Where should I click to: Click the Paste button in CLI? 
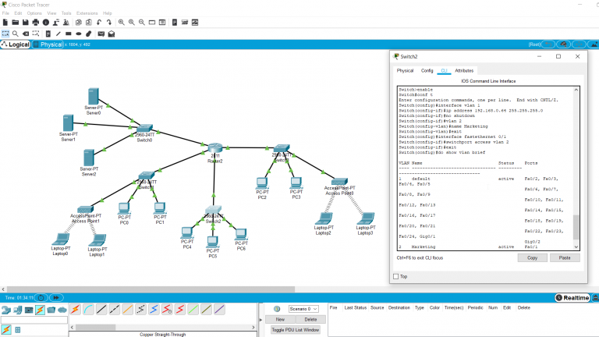[x=565, y=258]
